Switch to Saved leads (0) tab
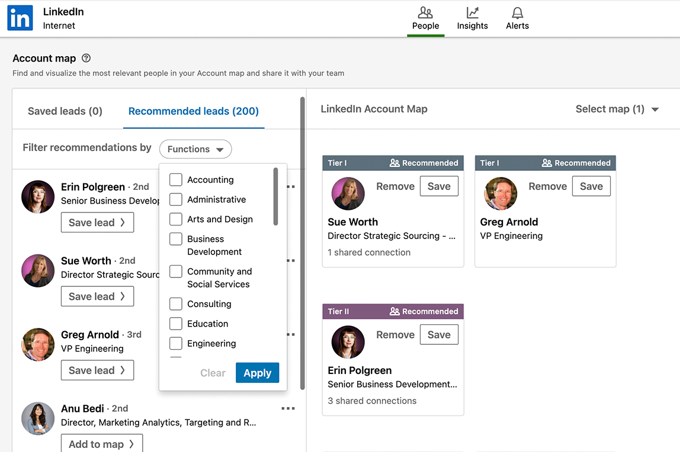This screenshot has height=452, width=680. point(65,111)
